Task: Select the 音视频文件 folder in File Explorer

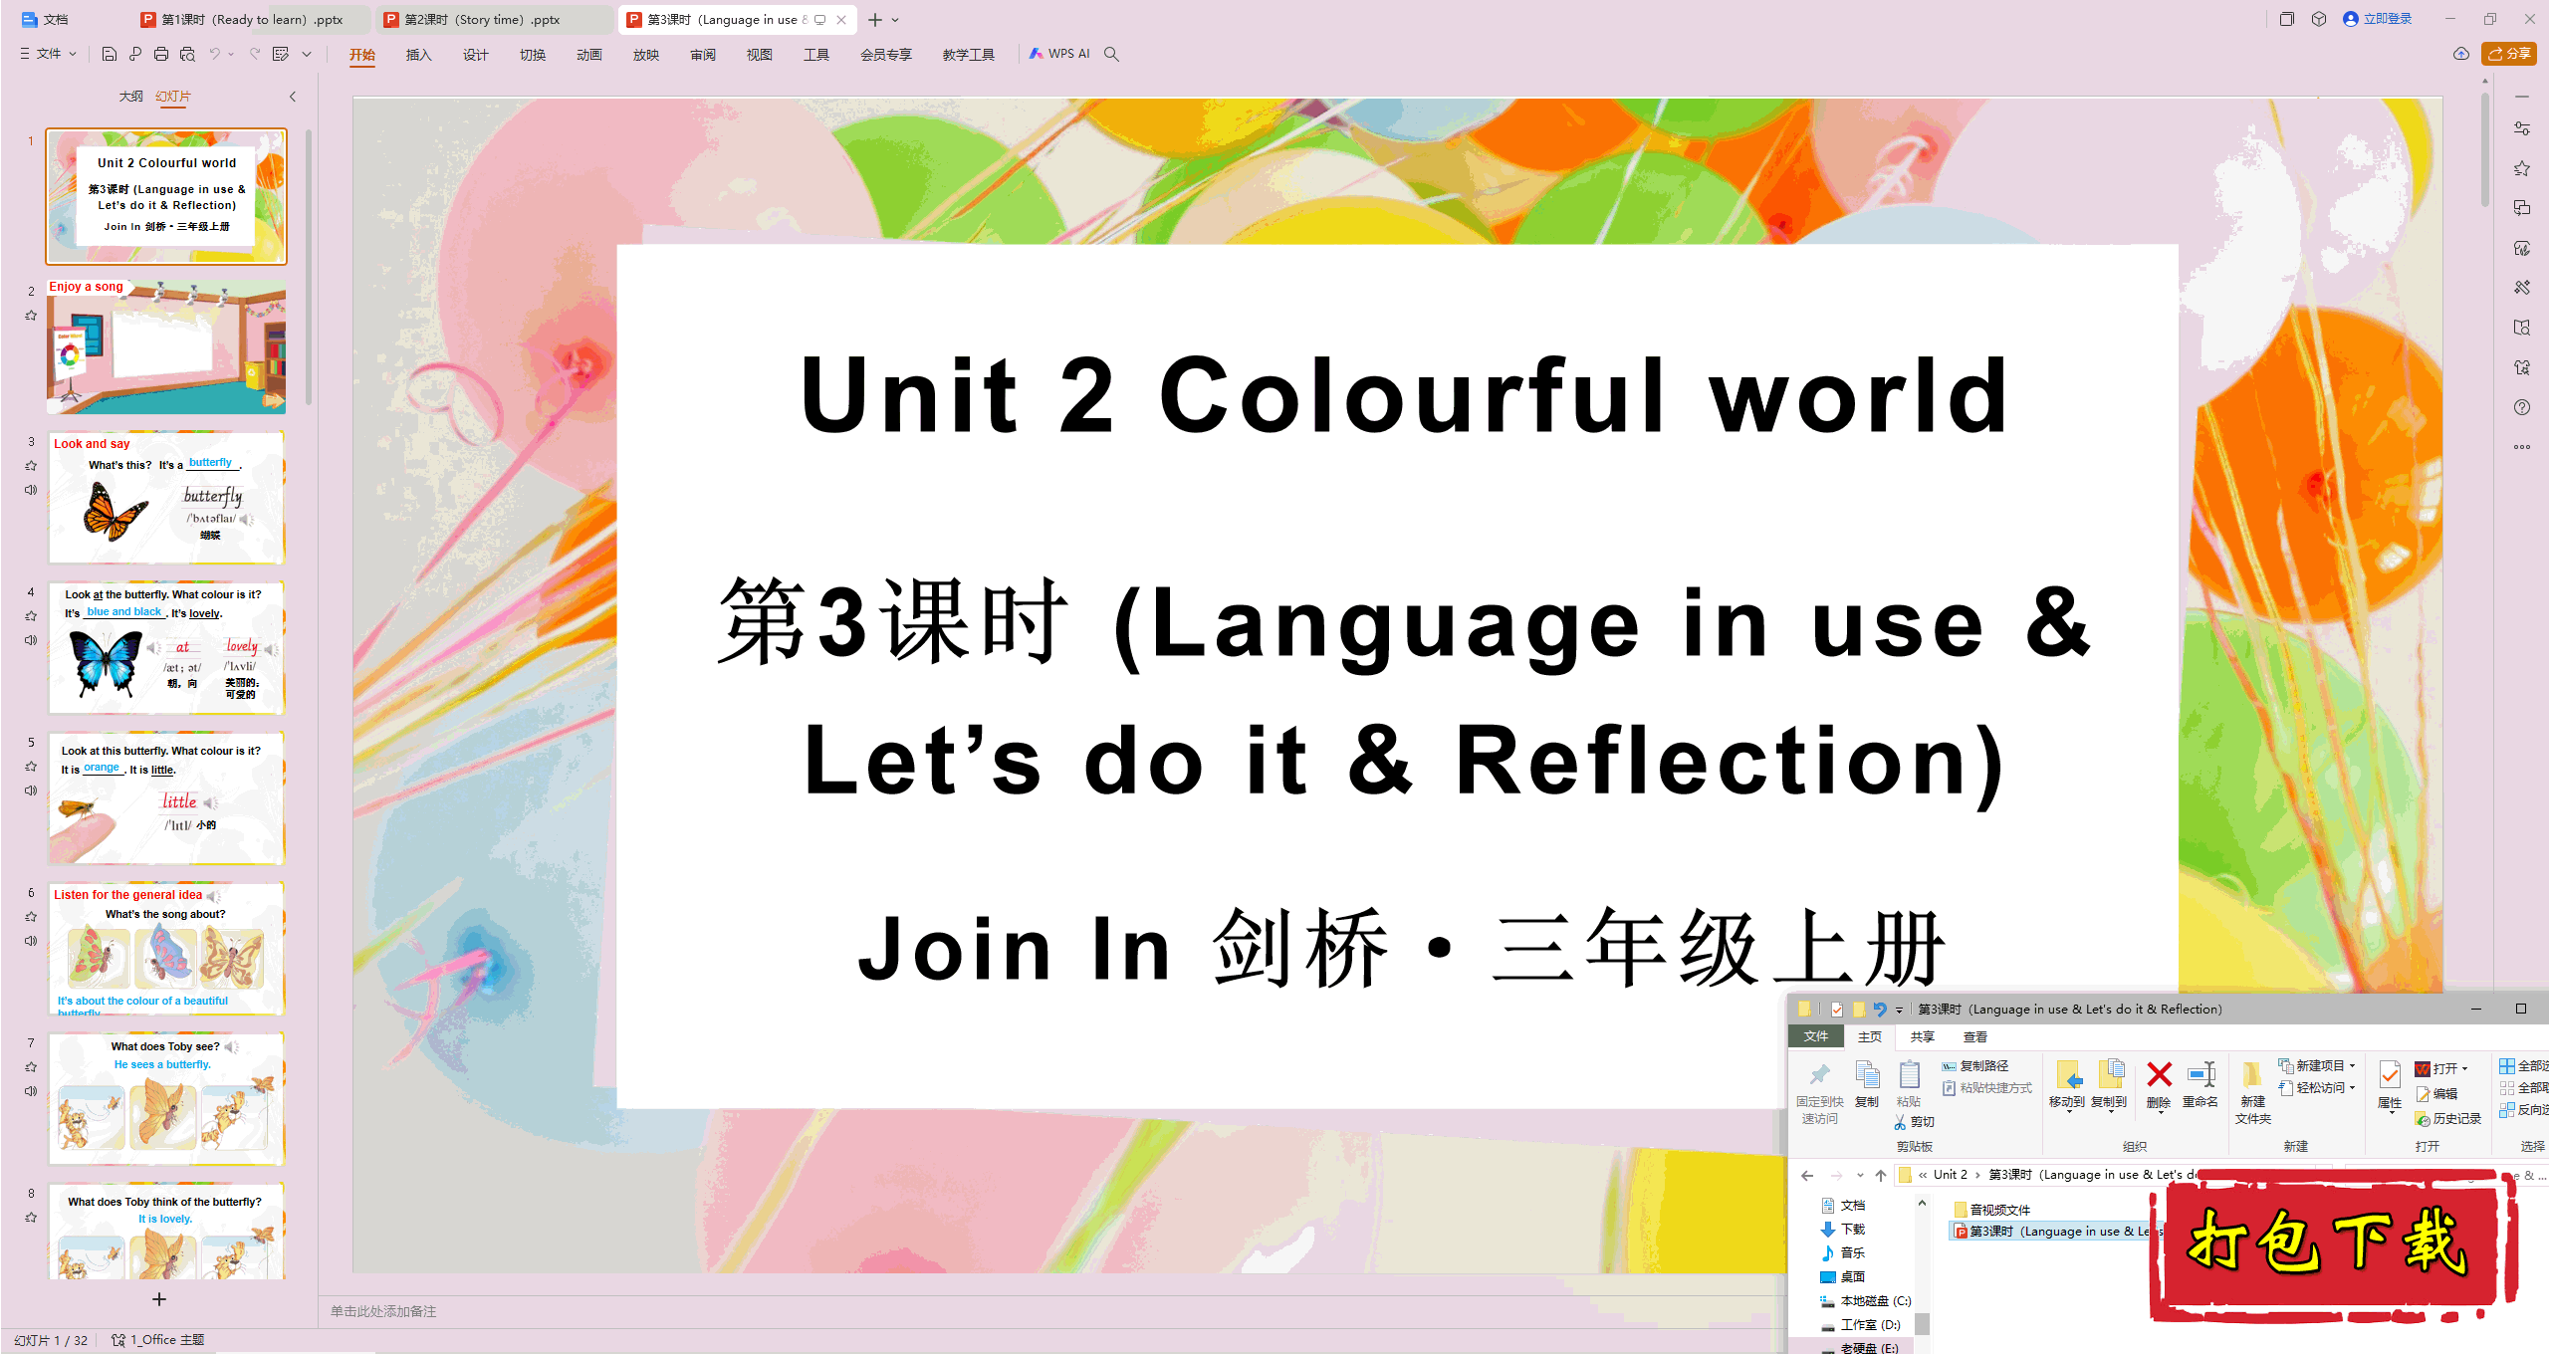Action: pyautogui.click(x=1991, y=1210)
